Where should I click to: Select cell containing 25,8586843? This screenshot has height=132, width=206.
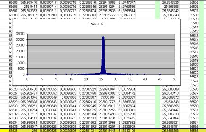pos(170,15)
